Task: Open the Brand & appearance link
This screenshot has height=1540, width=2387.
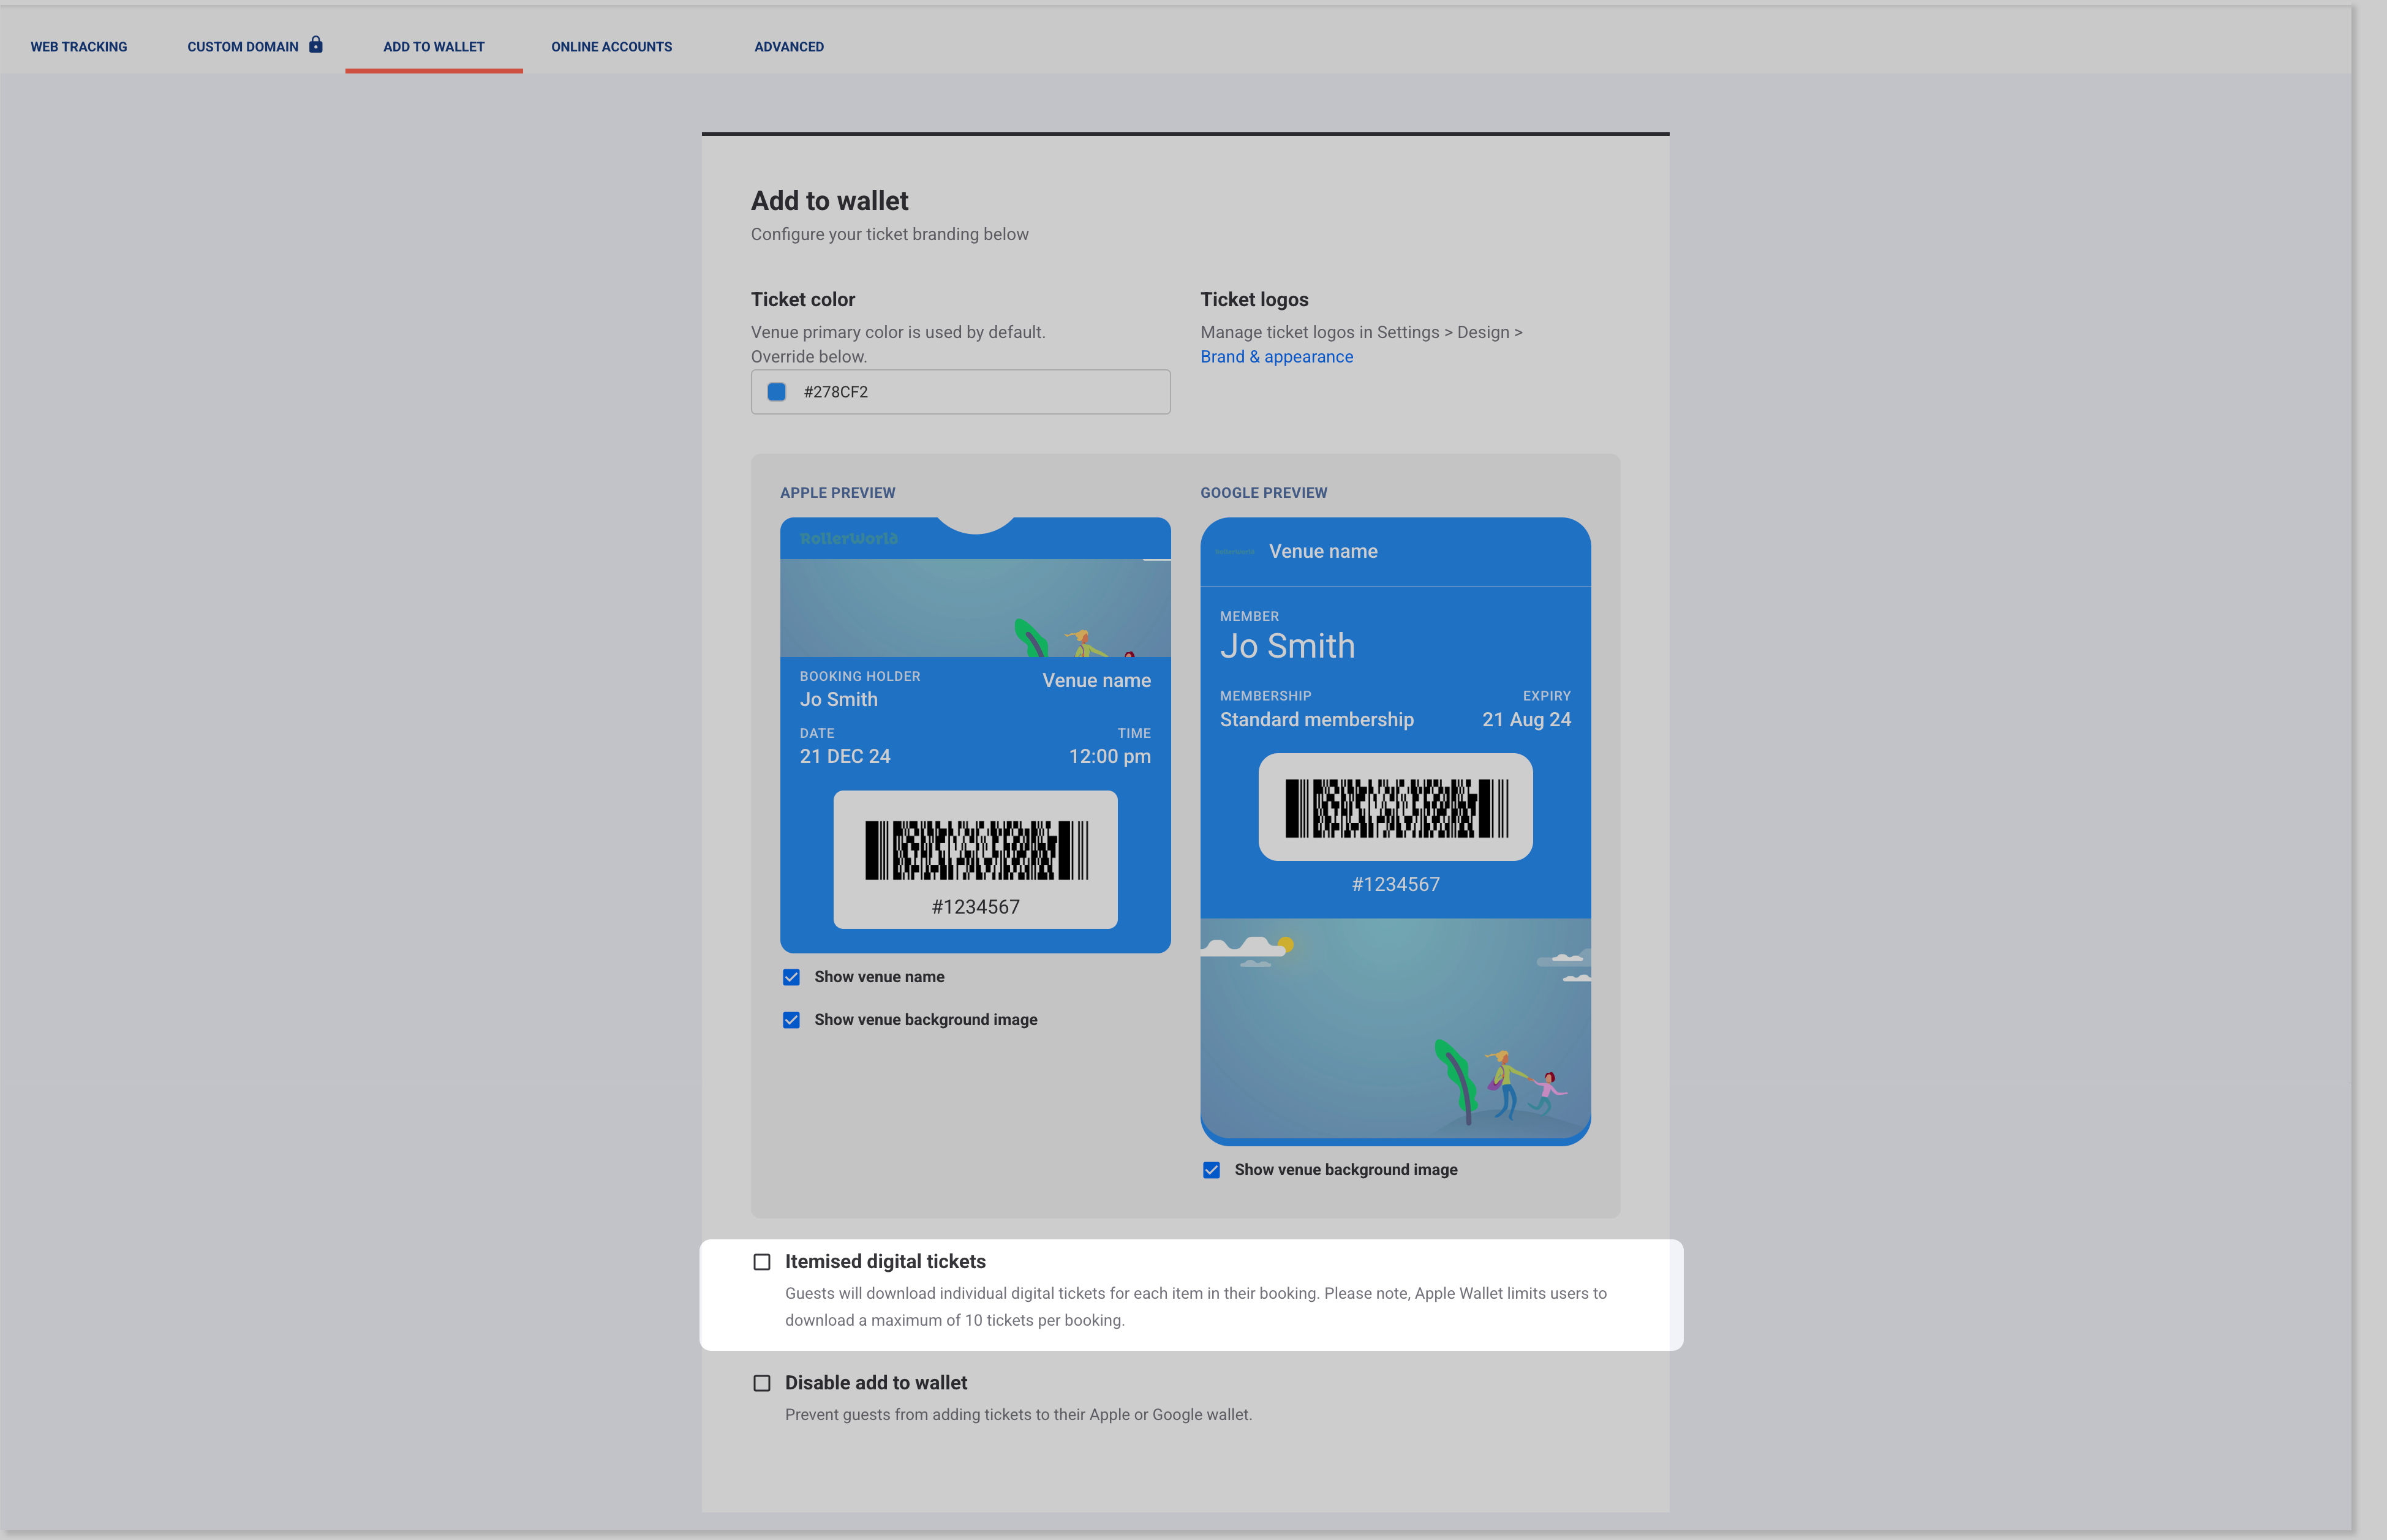Action: 1277,357
